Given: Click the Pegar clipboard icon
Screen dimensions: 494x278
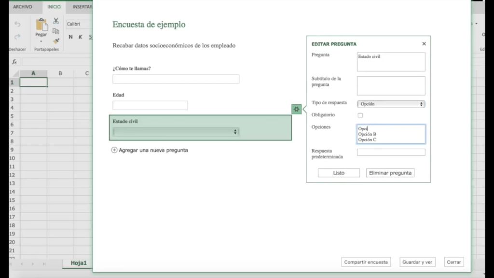Looking at the screenshot, I should (41, 25).
